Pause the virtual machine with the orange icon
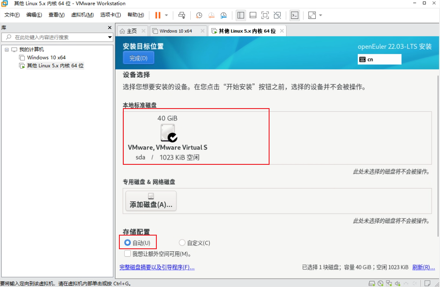The image size is (440, 287). click(158, 15)
